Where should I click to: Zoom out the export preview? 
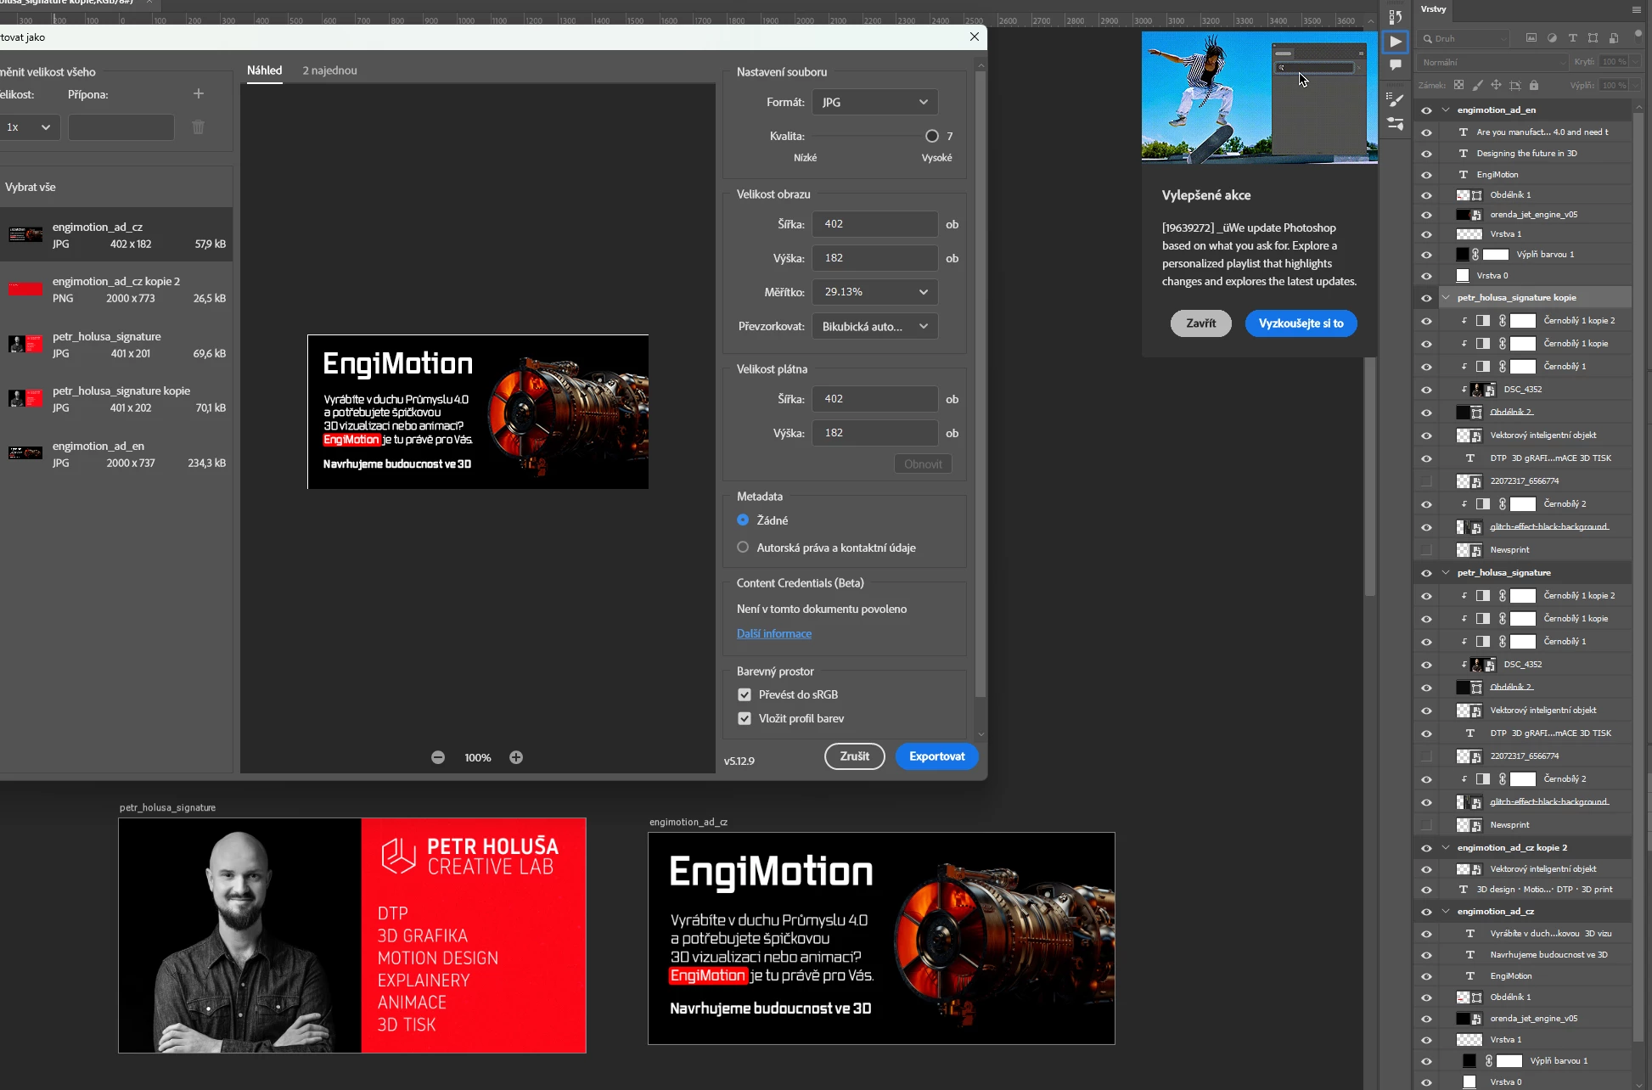click(x=438, y=757)
